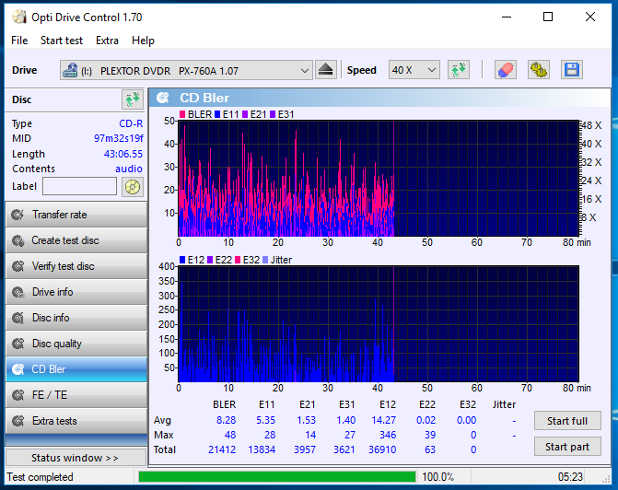The image size is (618, 490).
Task: Click the Jitter legend swatch
Action: tap(265, 260)
